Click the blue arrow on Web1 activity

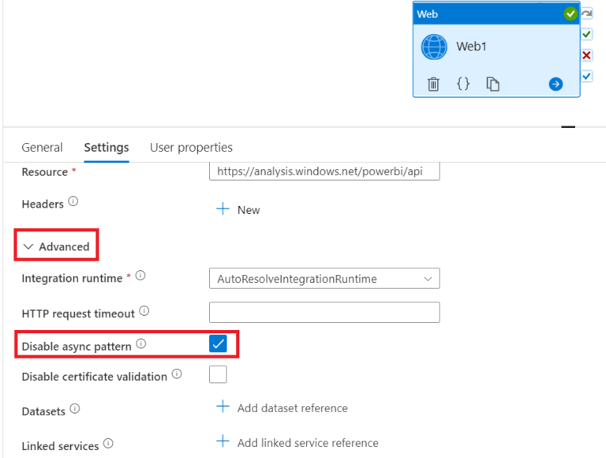[555, 84]
